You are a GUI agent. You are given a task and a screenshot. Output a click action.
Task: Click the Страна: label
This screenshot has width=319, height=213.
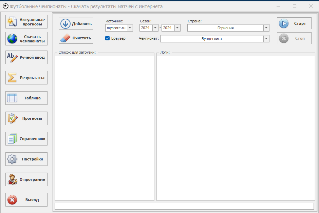pyautogui.click(x=195, y=21)
